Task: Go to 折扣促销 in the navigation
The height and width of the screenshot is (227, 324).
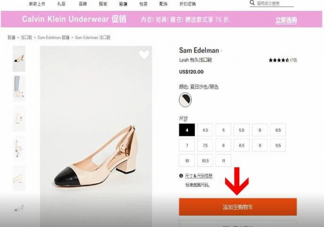Action: pos(187,4)
